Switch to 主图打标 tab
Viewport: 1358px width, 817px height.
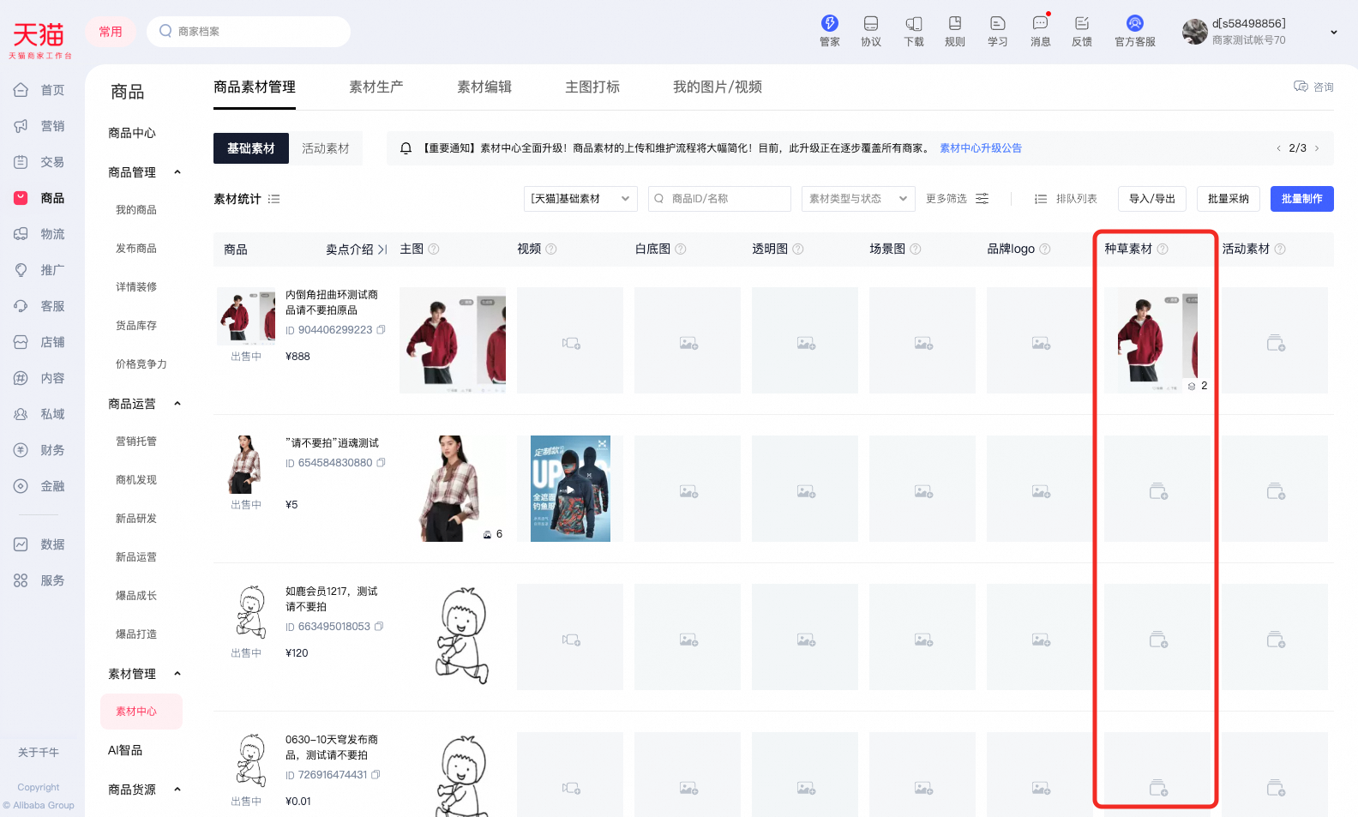click(x=592, y=87)
